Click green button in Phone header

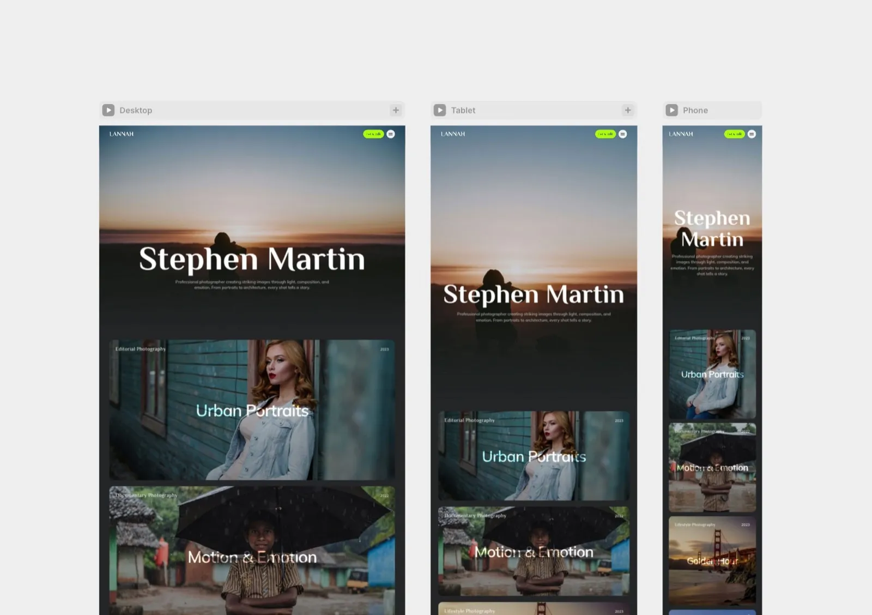pyautogui.click(x=735, y=134)
